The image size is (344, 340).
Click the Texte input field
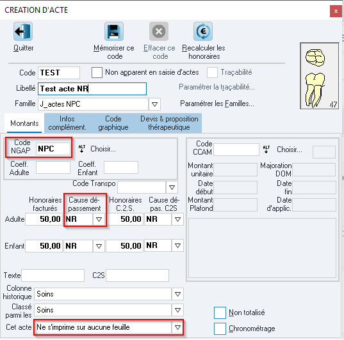pos(53,275)
